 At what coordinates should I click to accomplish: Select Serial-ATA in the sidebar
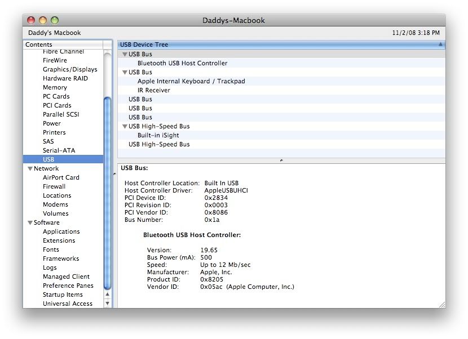59,150
